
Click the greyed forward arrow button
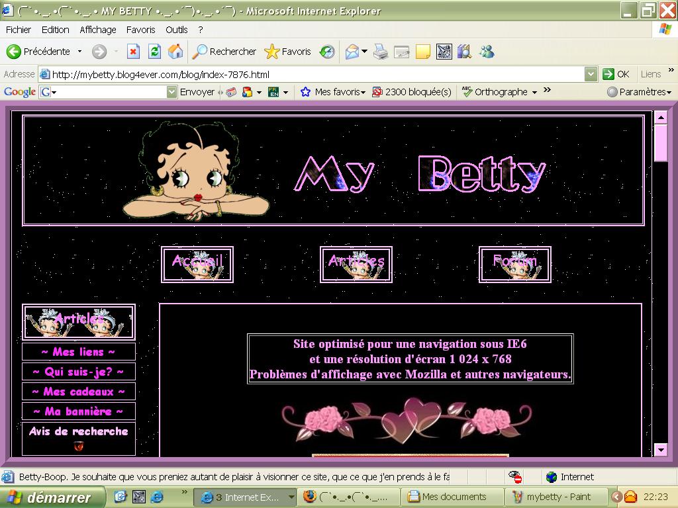[x=99, y=52]
